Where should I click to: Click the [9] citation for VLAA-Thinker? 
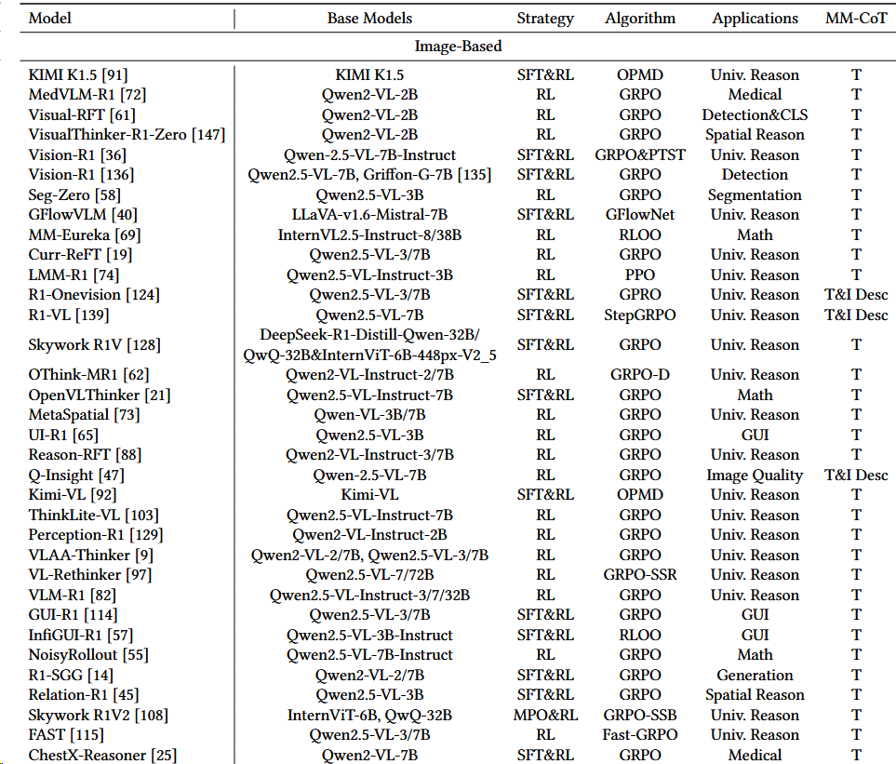[144, 556]
